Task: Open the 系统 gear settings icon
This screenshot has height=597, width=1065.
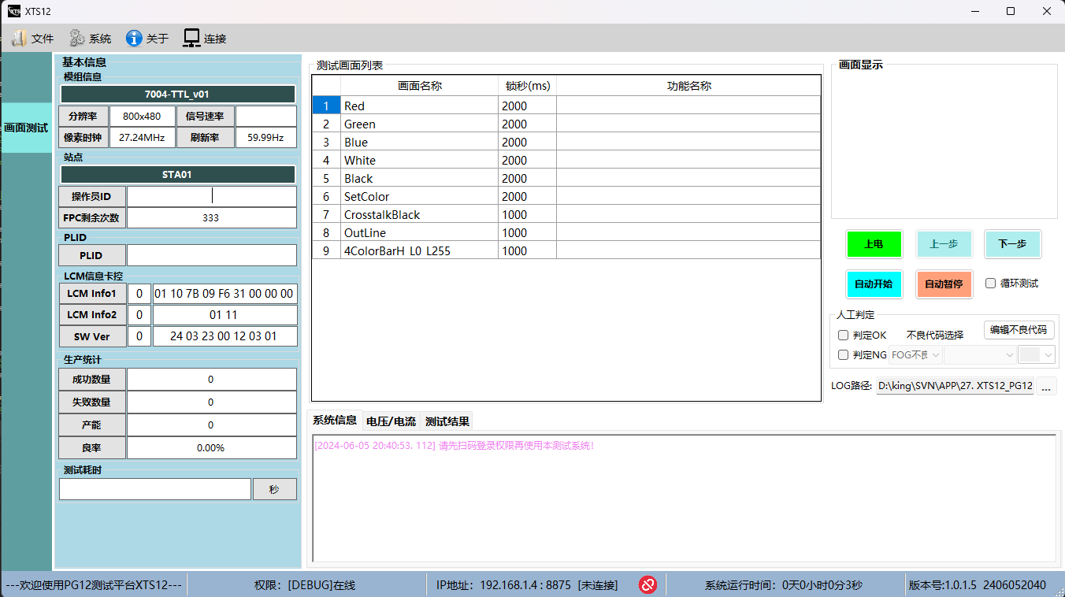Action: tap(76, 38)
